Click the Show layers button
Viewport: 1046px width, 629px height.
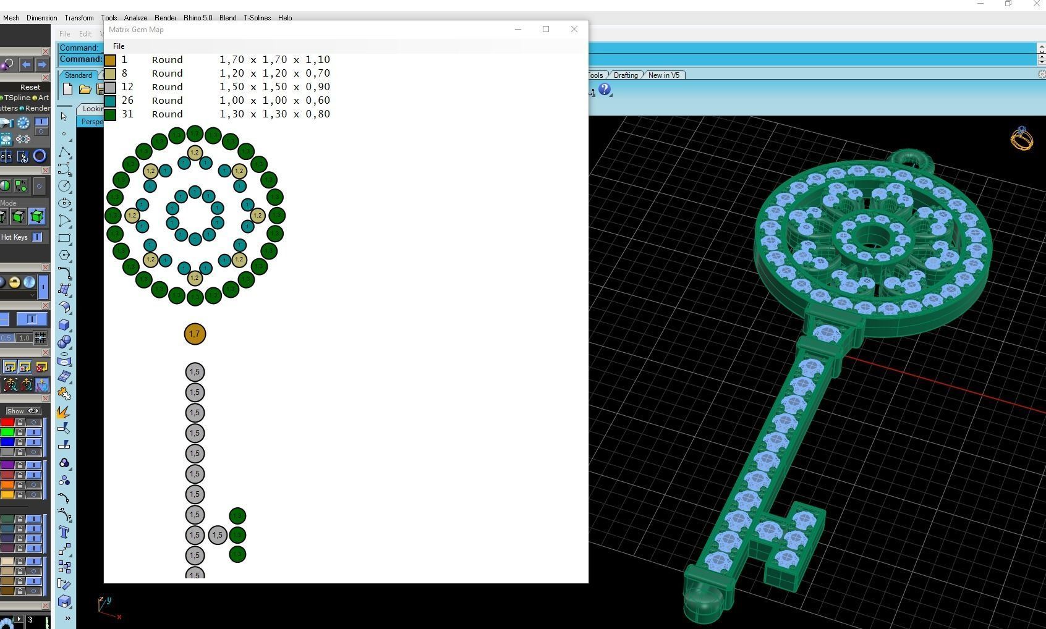coord(22,411)
